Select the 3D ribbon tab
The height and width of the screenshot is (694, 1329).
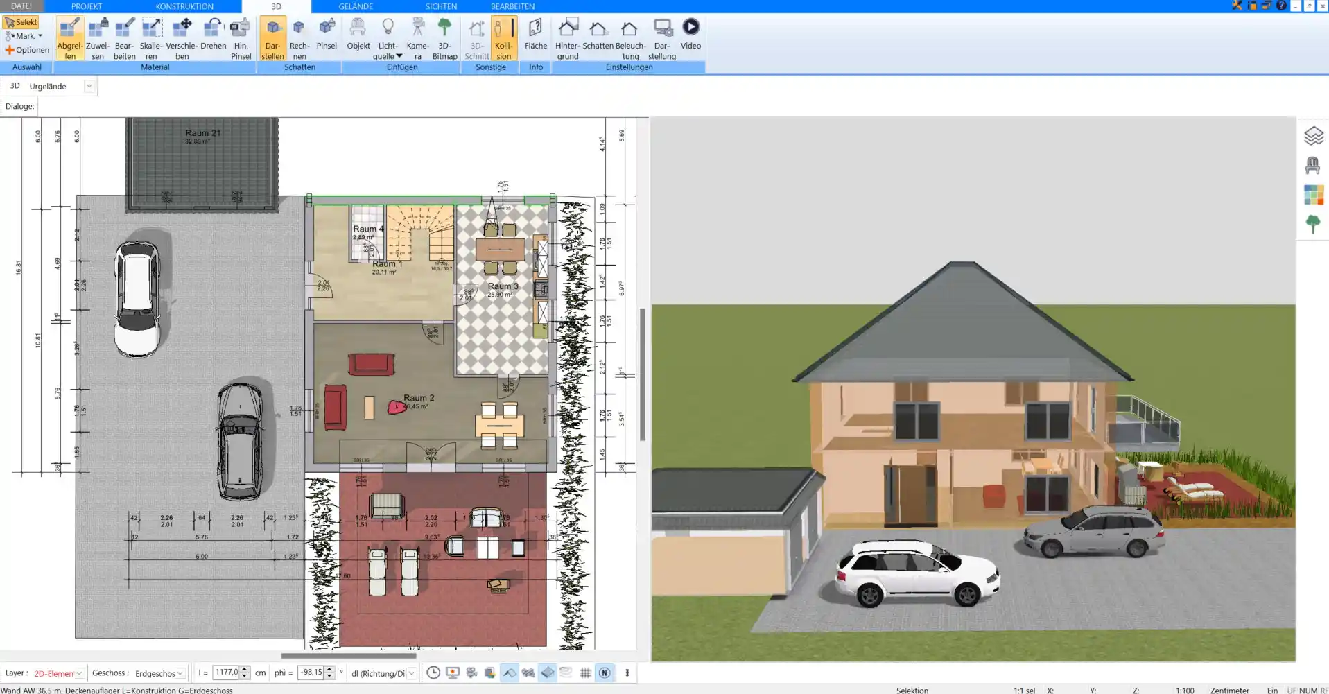coord(277,6)
